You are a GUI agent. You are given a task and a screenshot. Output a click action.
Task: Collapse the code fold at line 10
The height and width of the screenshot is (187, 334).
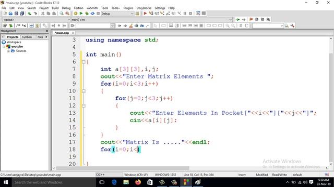[x=83, y=91]
